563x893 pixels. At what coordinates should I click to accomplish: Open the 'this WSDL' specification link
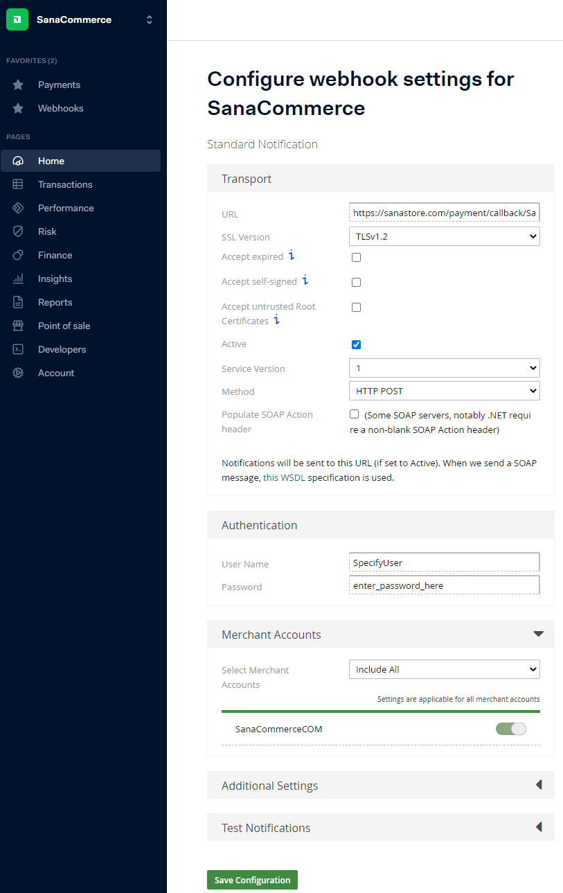tap(284, 477)
